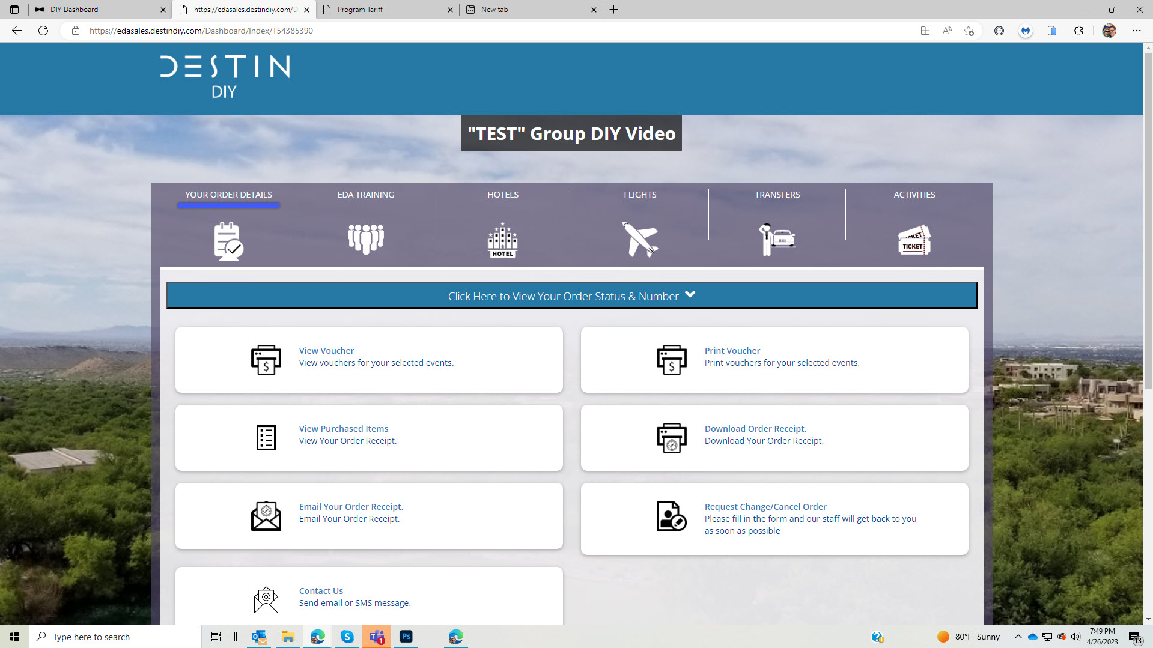Open a new browser tab with plus button

pyautogui.click(x=613, y=10)
